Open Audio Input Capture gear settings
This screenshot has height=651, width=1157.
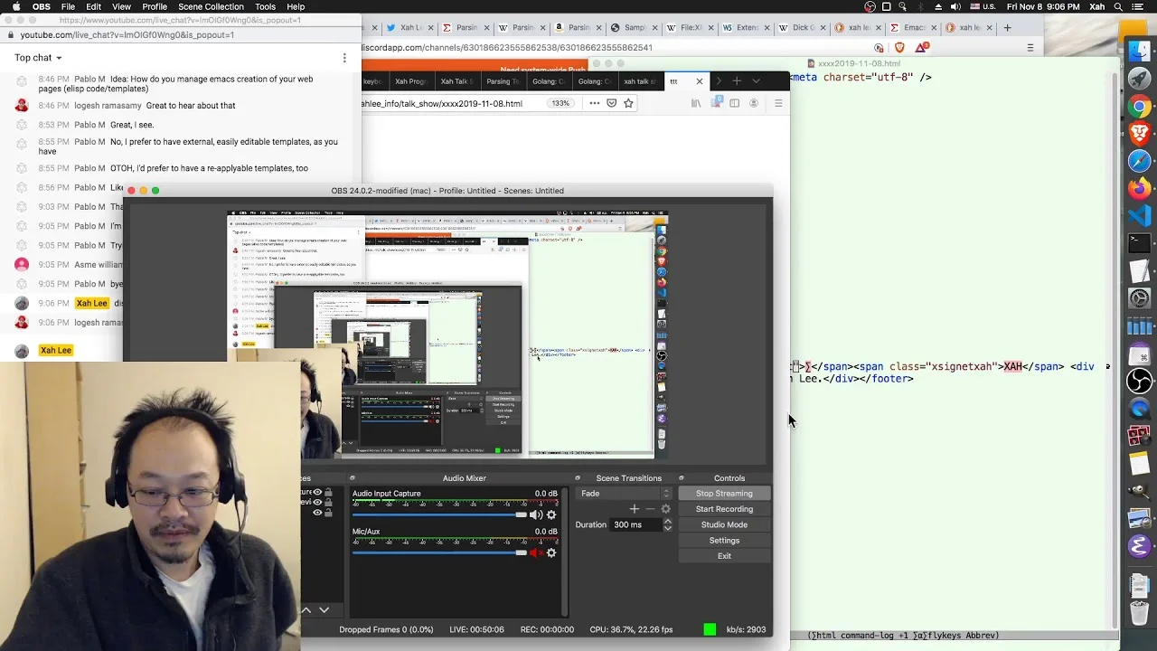[551, 514]
